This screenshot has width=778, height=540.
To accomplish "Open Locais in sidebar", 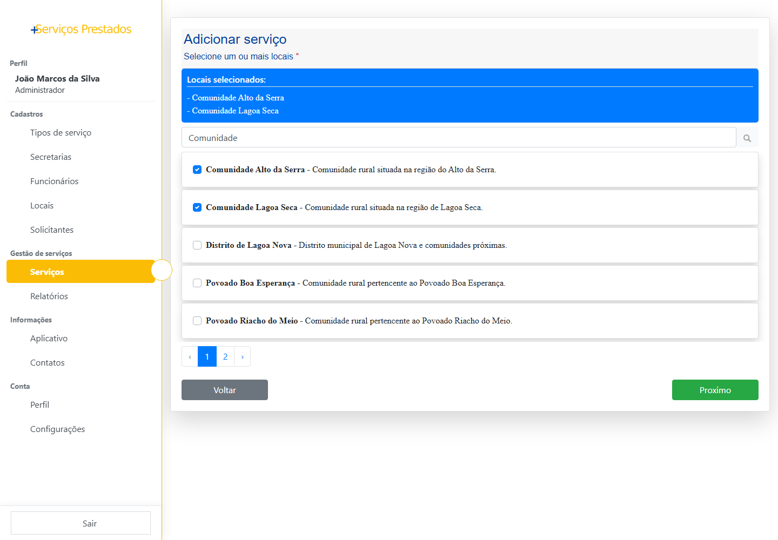I will 42,206.
